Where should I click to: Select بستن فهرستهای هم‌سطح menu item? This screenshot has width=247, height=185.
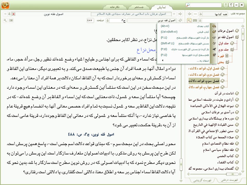184,44
